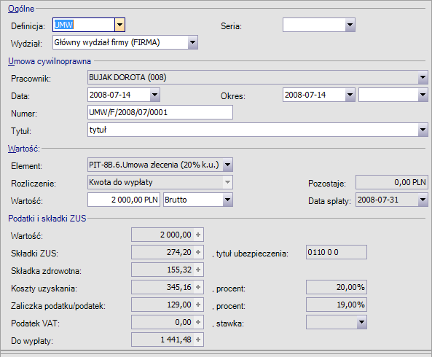
Task: Click the plus icon beside Podatek VAT value
Action: (x=198, y=322)
